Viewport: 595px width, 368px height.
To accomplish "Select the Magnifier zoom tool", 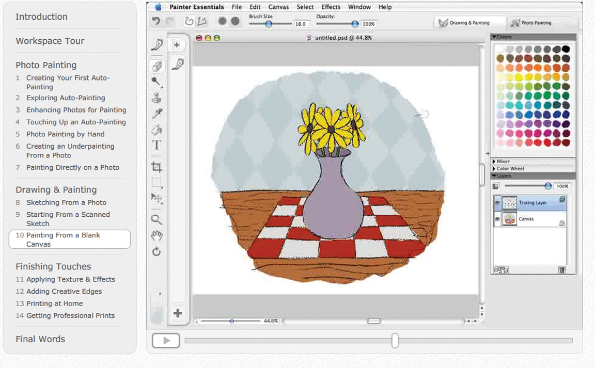I will coord(157,220).
